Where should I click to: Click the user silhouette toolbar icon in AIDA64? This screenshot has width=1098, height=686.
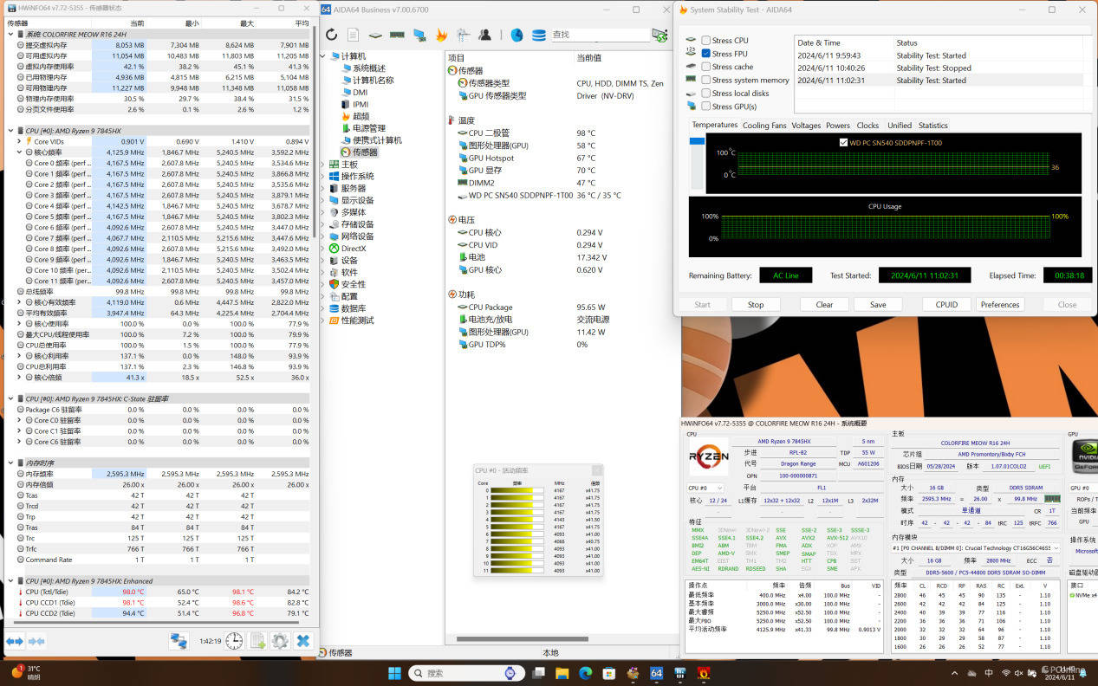(485, 35)
